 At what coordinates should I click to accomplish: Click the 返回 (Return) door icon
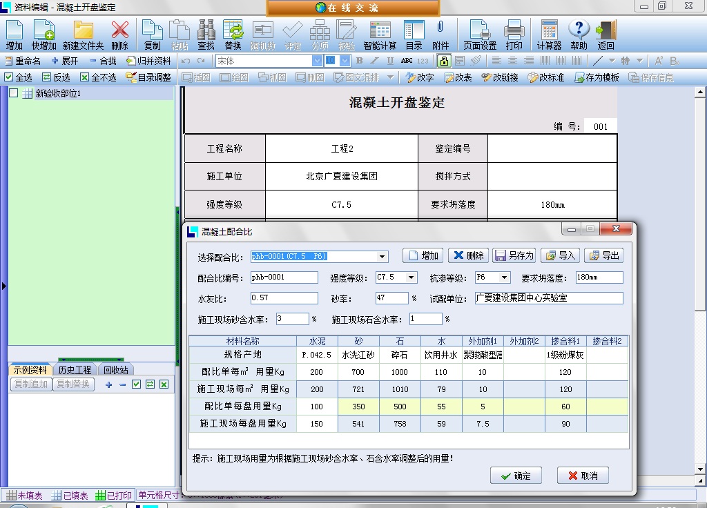pyautogui.click(x=606, y=35)
